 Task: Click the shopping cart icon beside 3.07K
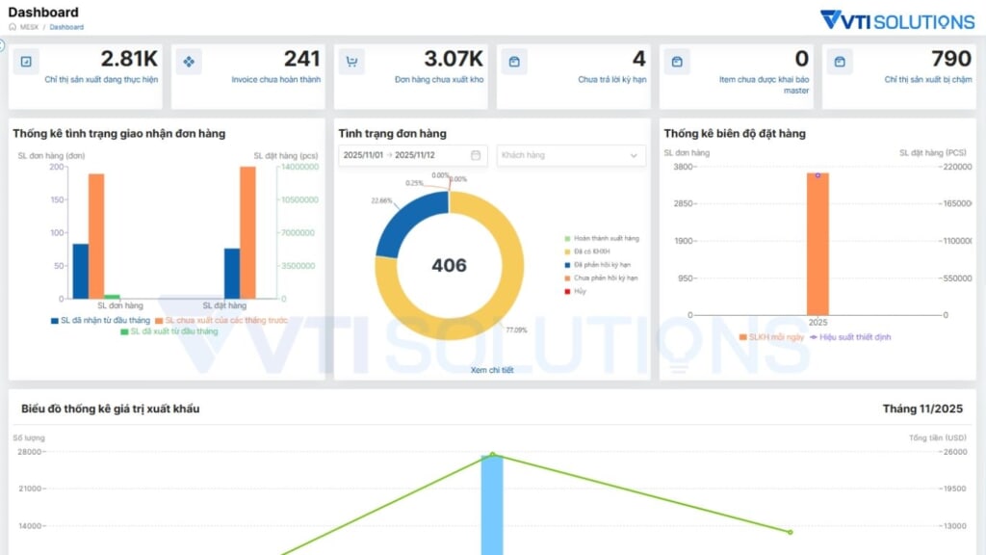tap(351, 62)
